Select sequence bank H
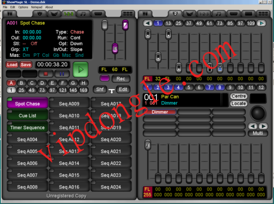Screen dimensions: 274x204 click(83, 83)
